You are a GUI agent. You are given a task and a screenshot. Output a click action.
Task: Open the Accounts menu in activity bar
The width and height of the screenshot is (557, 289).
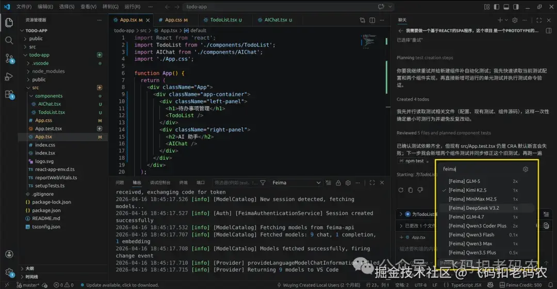[9, 254]
